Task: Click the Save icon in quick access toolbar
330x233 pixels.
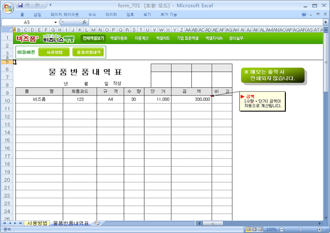Action: pyautogui.click(x=20, y=5)
